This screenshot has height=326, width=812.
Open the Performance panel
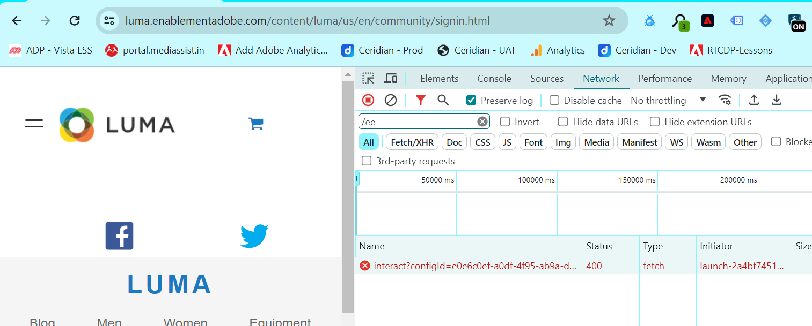[x=664, y=78]
